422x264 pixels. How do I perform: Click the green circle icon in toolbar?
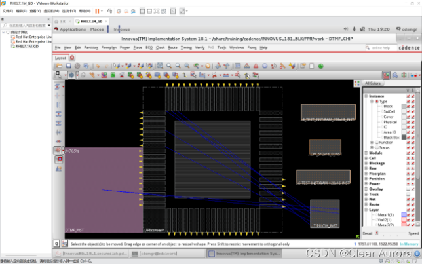tap(321, 66)
